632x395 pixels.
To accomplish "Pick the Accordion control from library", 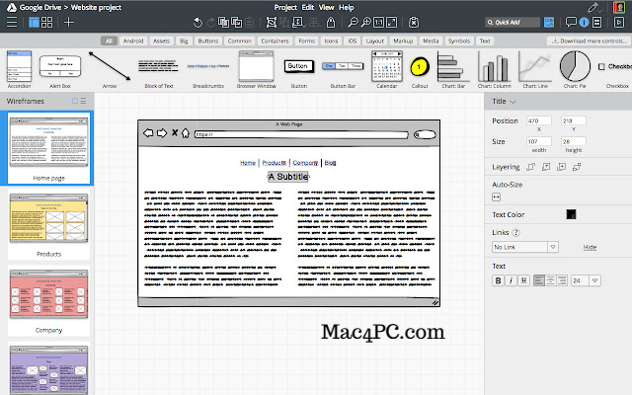I will (x=19, y=69).
